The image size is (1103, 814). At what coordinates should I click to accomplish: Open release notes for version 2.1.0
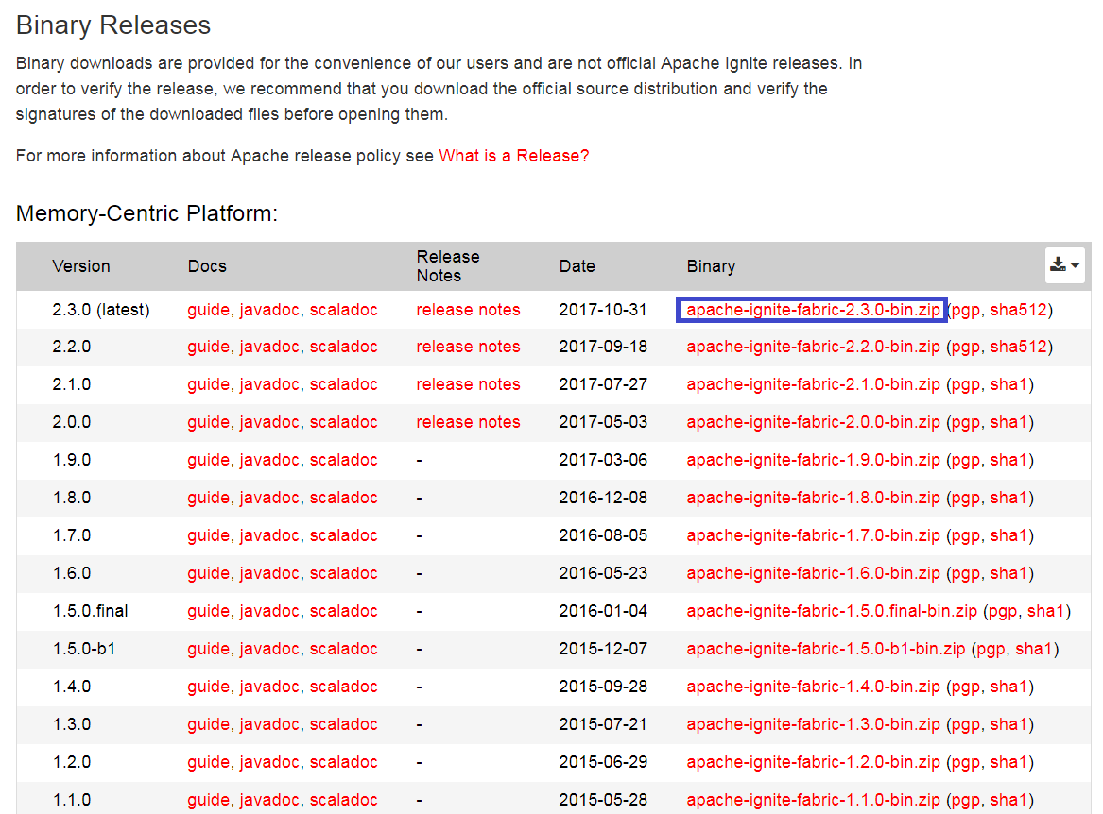(468, 384)
